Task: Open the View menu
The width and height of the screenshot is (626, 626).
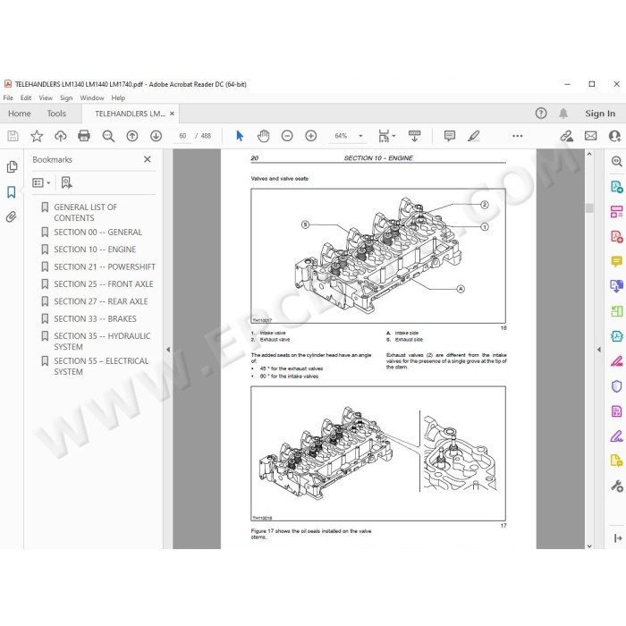Action: coord(46,97)
